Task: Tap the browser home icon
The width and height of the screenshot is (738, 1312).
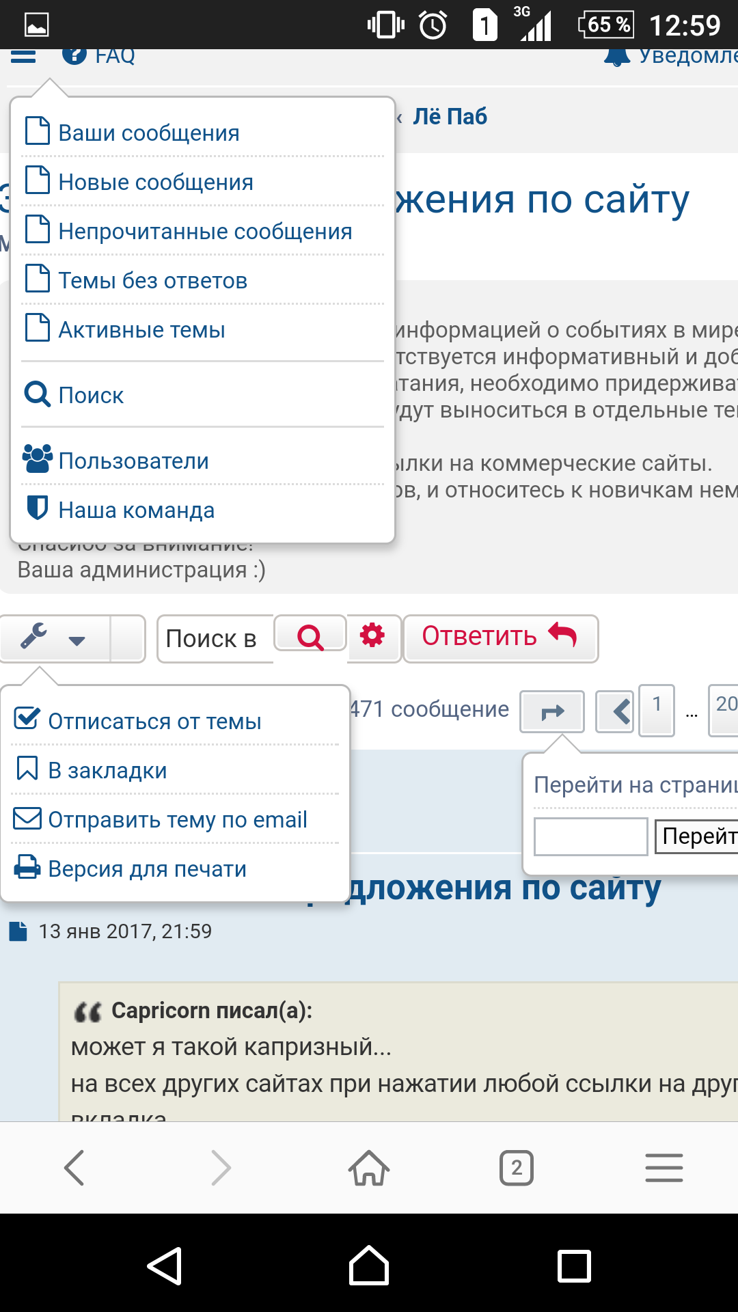Action: (369, 1168)
